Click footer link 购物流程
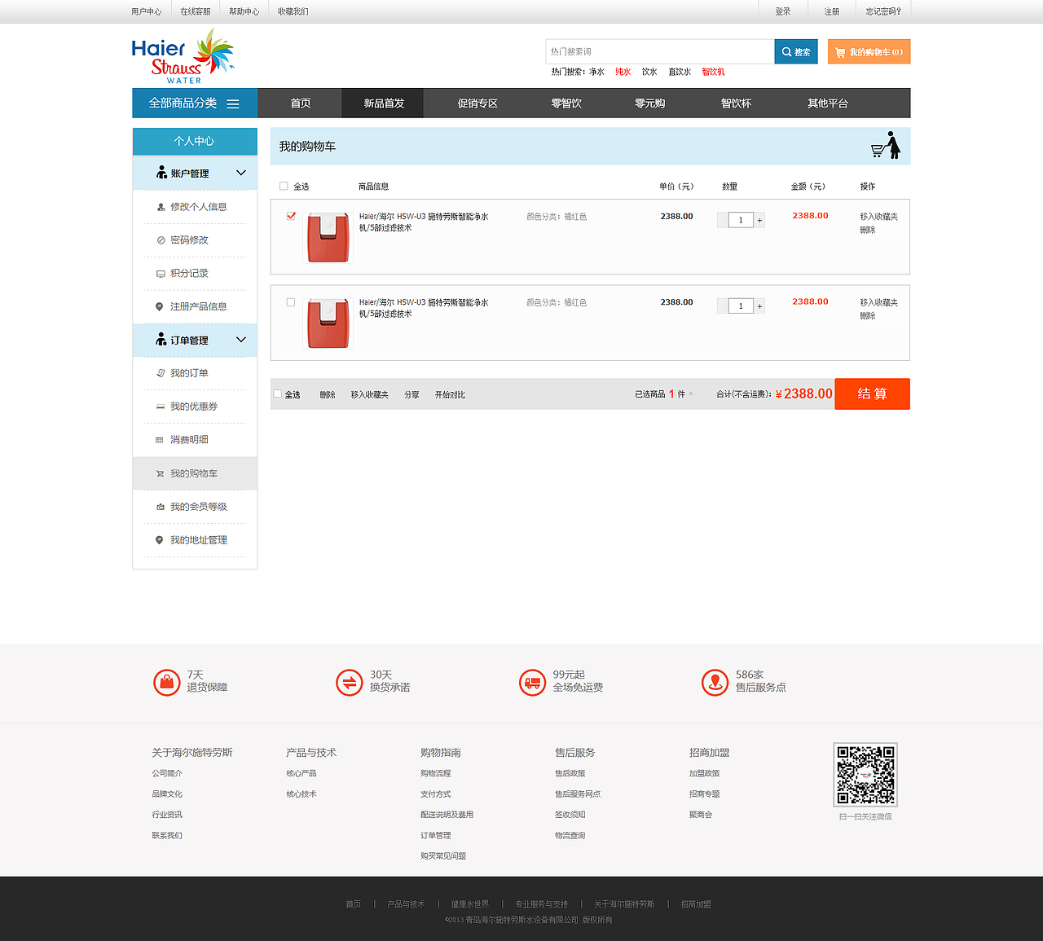The height and width of the screenshot is (941, 1043). pos(436,773)
